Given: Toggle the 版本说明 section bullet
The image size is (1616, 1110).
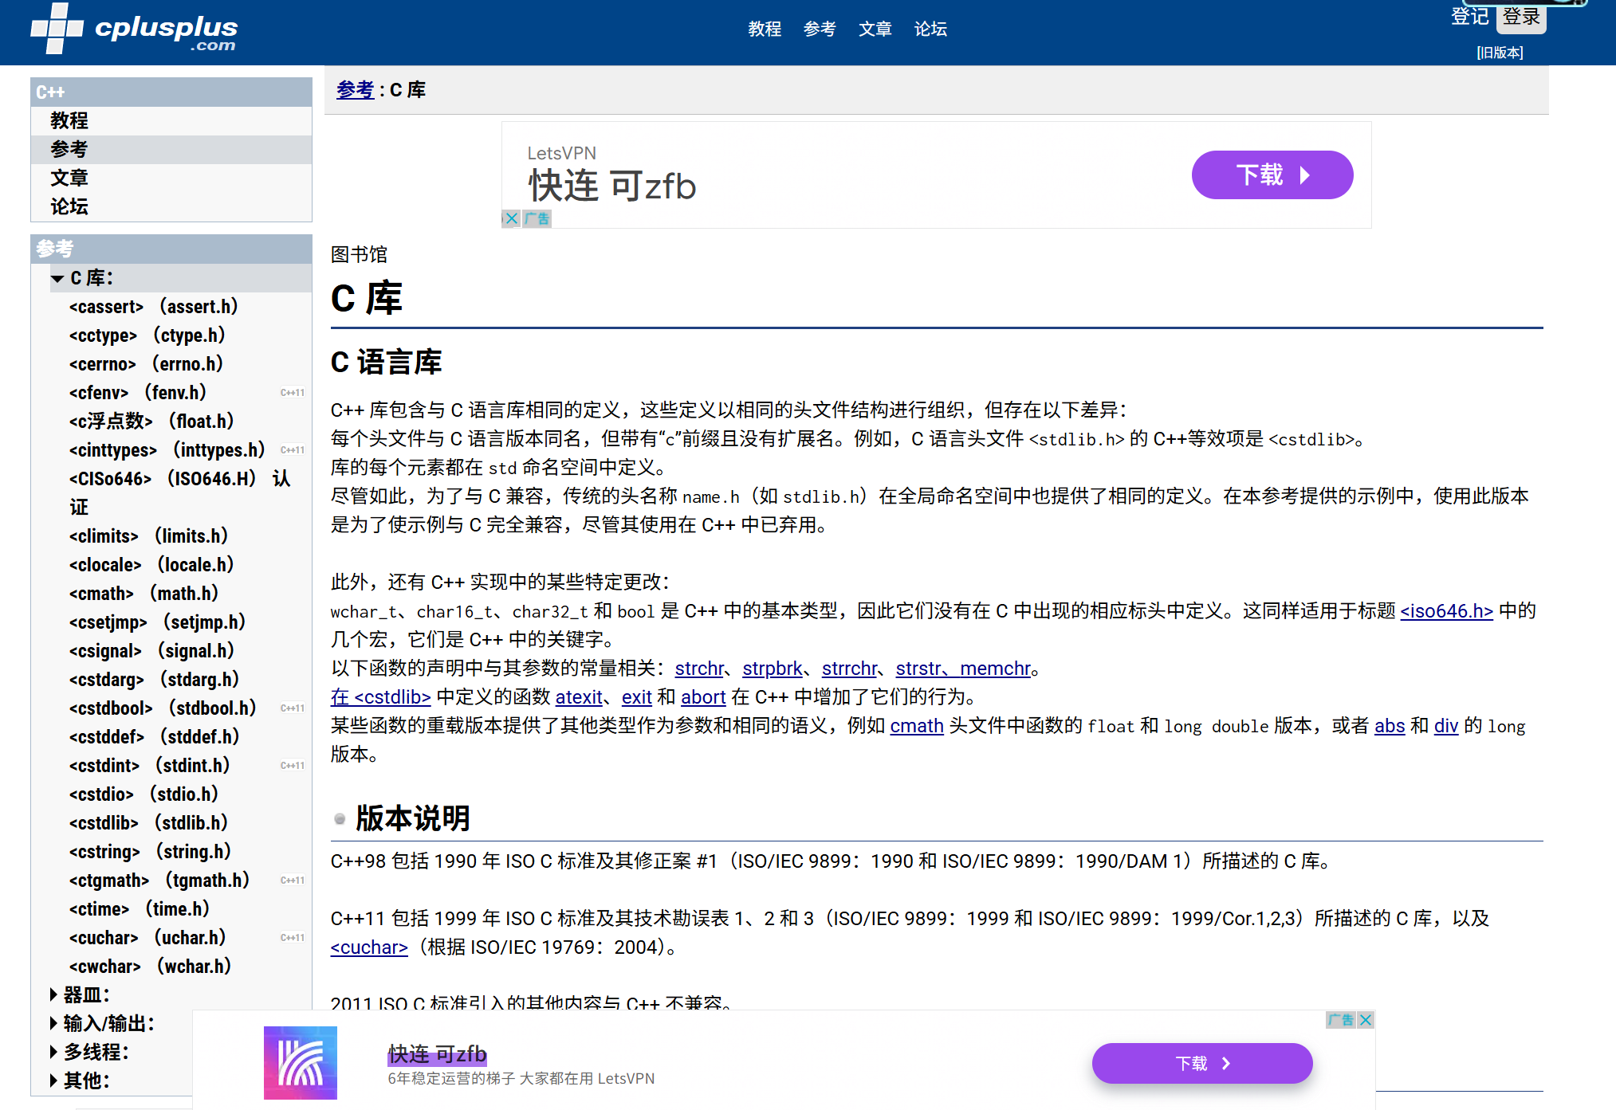Looking at the screenshot, I should coord(340,819).
